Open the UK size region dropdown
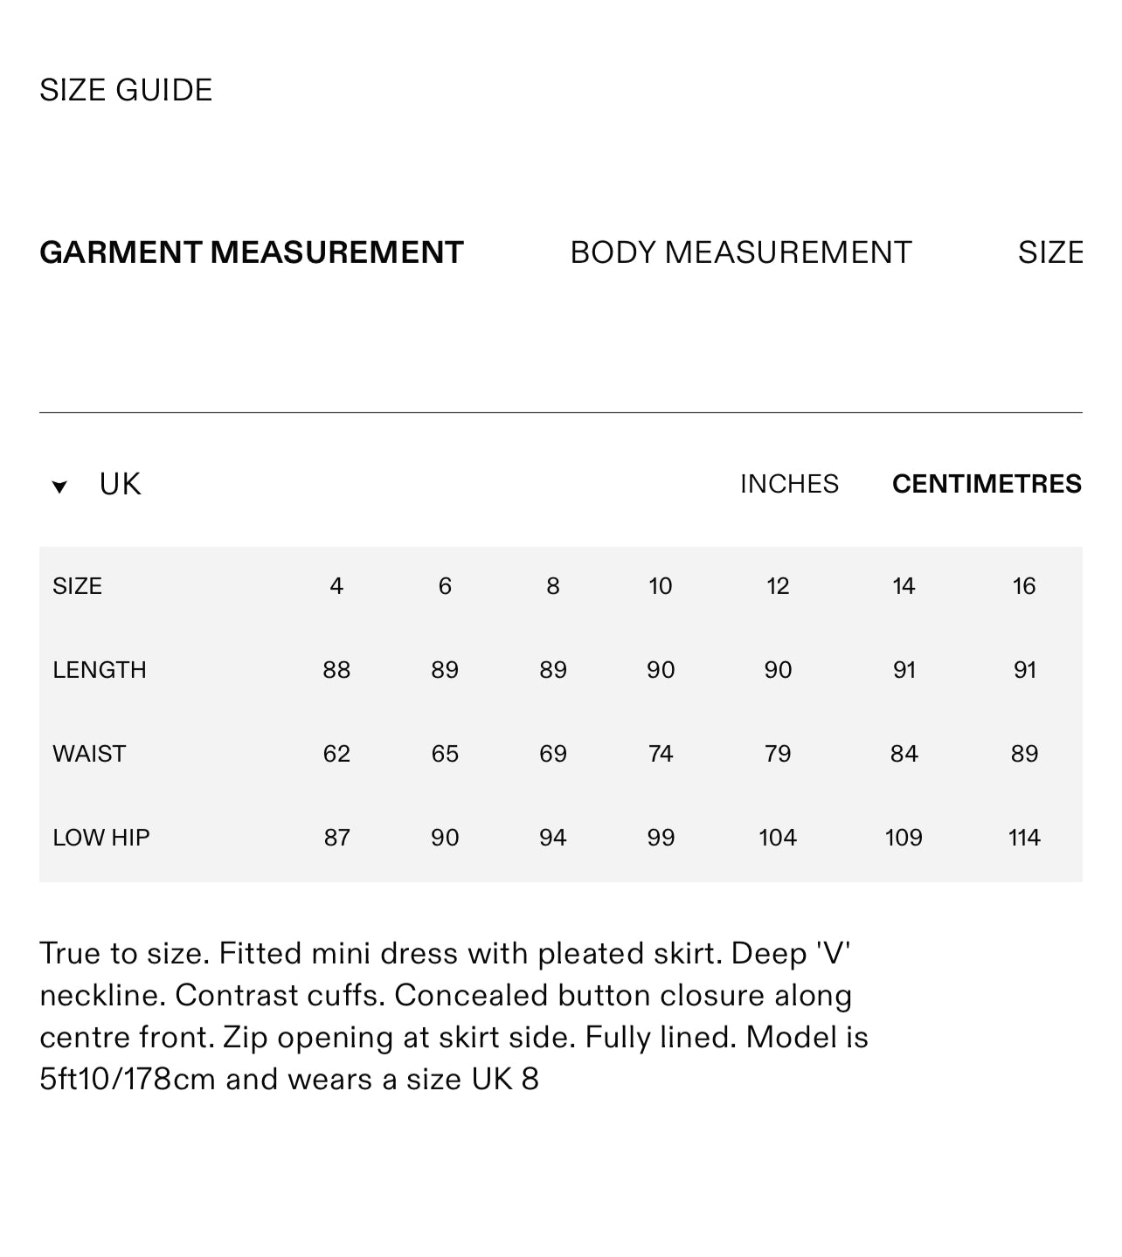This screenshot has height=1257, width=1122. tap(120, 485)
